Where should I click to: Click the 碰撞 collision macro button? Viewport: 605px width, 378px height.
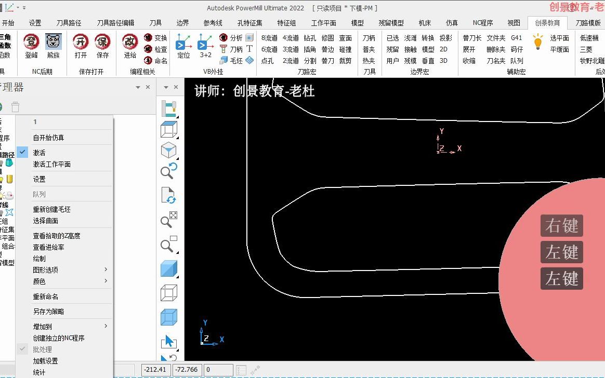point(345,49)
